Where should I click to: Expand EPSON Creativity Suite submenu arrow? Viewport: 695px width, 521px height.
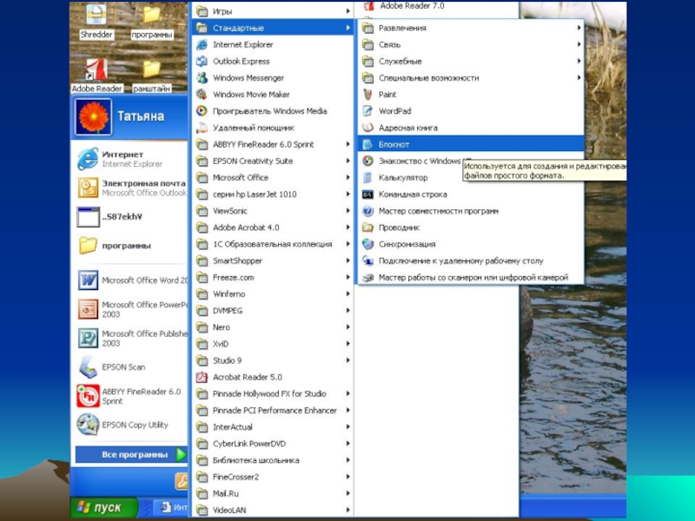[348, 161]
